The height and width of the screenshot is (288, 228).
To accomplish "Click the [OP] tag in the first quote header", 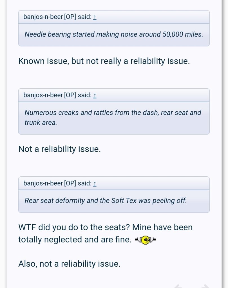I will (70, 17).
